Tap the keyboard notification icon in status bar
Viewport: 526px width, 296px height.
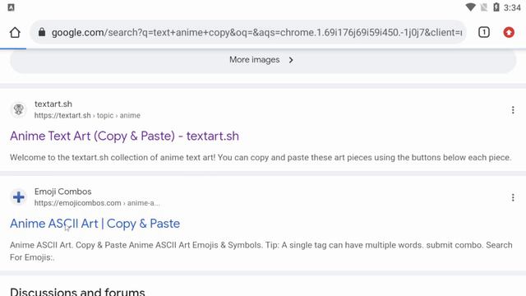[x=11, y=7]
